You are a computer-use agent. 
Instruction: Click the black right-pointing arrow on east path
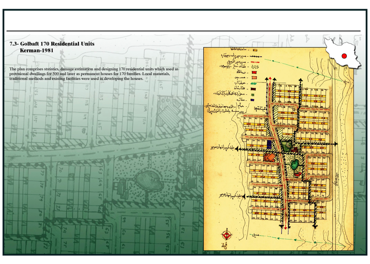pos(335,144)
